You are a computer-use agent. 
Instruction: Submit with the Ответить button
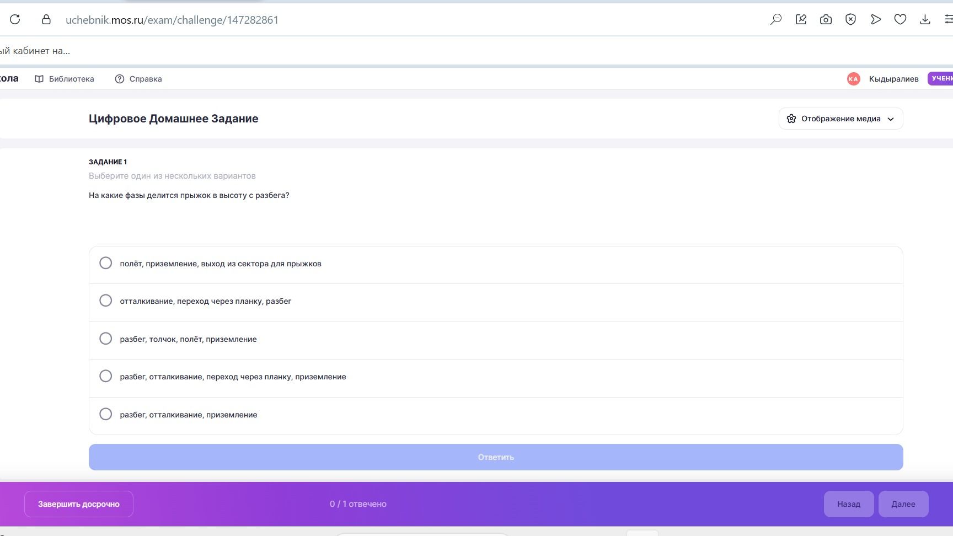496,457
